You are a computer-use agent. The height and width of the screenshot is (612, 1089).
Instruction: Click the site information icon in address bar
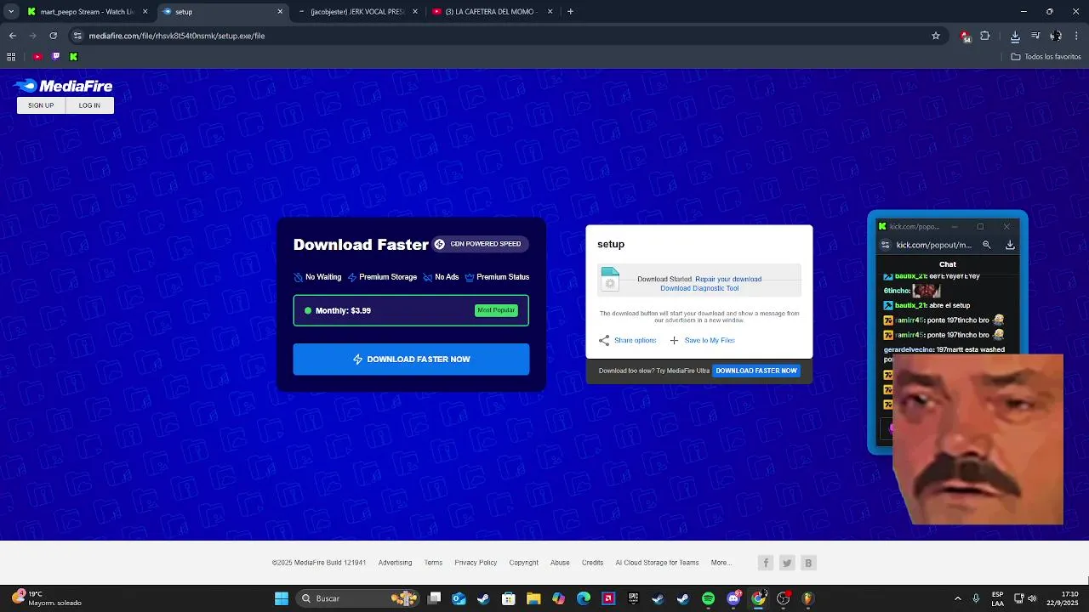[x=77, y=36]
